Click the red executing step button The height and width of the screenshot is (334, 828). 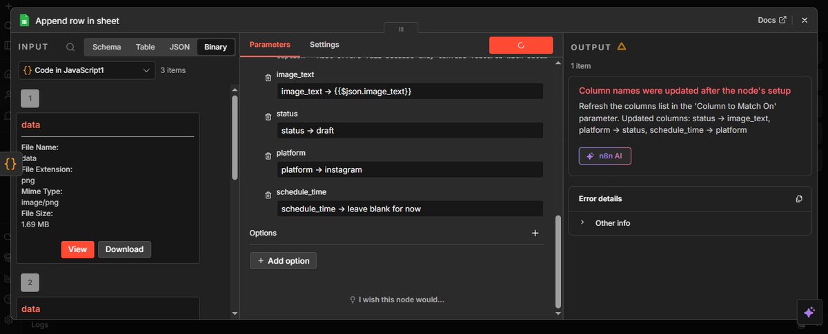(521, 45)
